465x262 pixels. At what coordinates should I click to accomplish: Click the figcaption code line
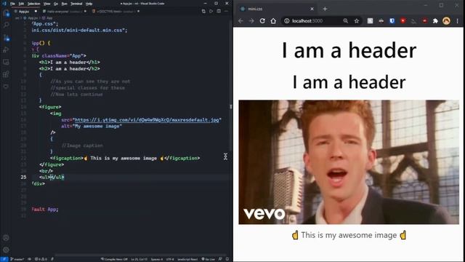125,158
